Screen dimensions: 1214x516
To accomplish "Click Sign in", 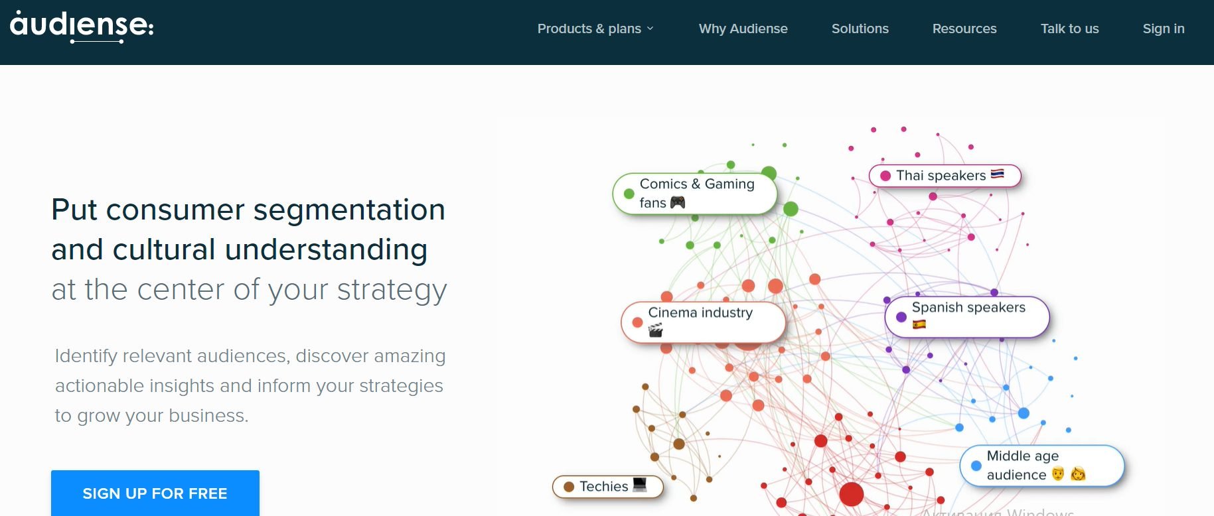I will point(1163,29).
